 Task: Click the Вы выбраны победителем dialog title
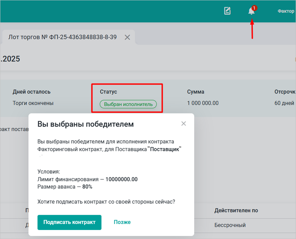85,124
